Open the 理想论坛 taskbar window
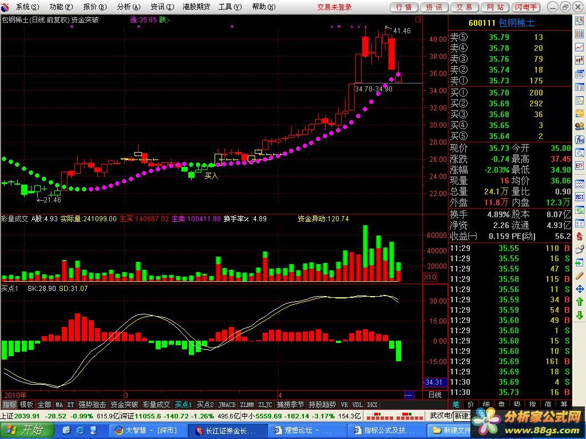The width and height of the screenshot is (586, 439). click(x=307, y=430)
